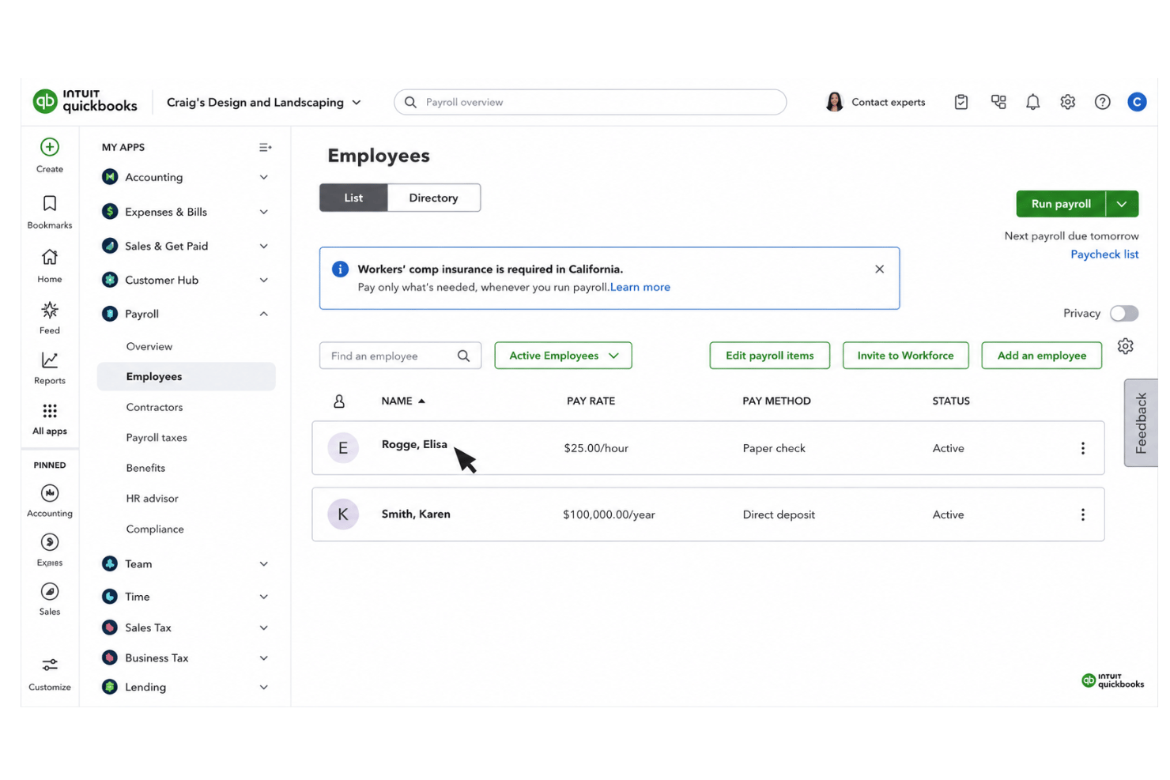Open the Paycheck list link
1170x780 pixels.
1104,254
